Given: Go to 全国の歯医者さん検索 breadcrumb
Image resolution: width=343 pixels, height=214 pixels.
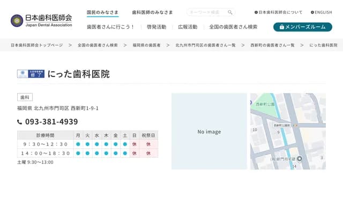Looking at the screenshot, I should click(98, 45).
